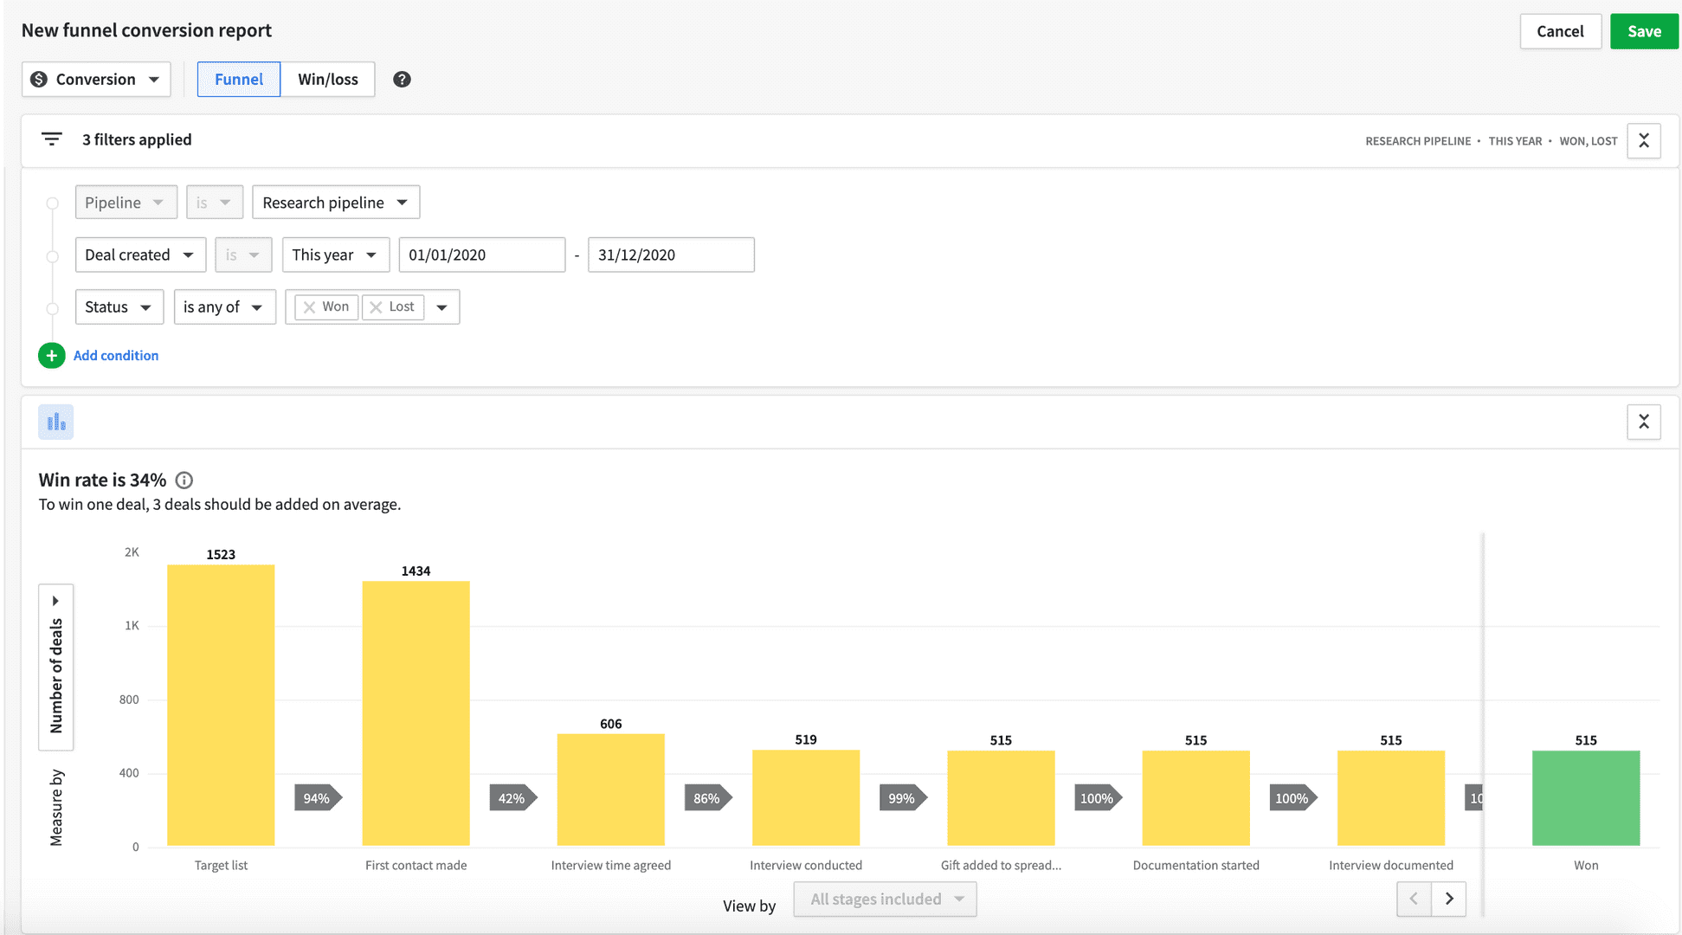Image resolution: width=1682 pixels, height=935 pixels.
Task: Click the 99% conversion arrow label
Action: pos(903,798)
